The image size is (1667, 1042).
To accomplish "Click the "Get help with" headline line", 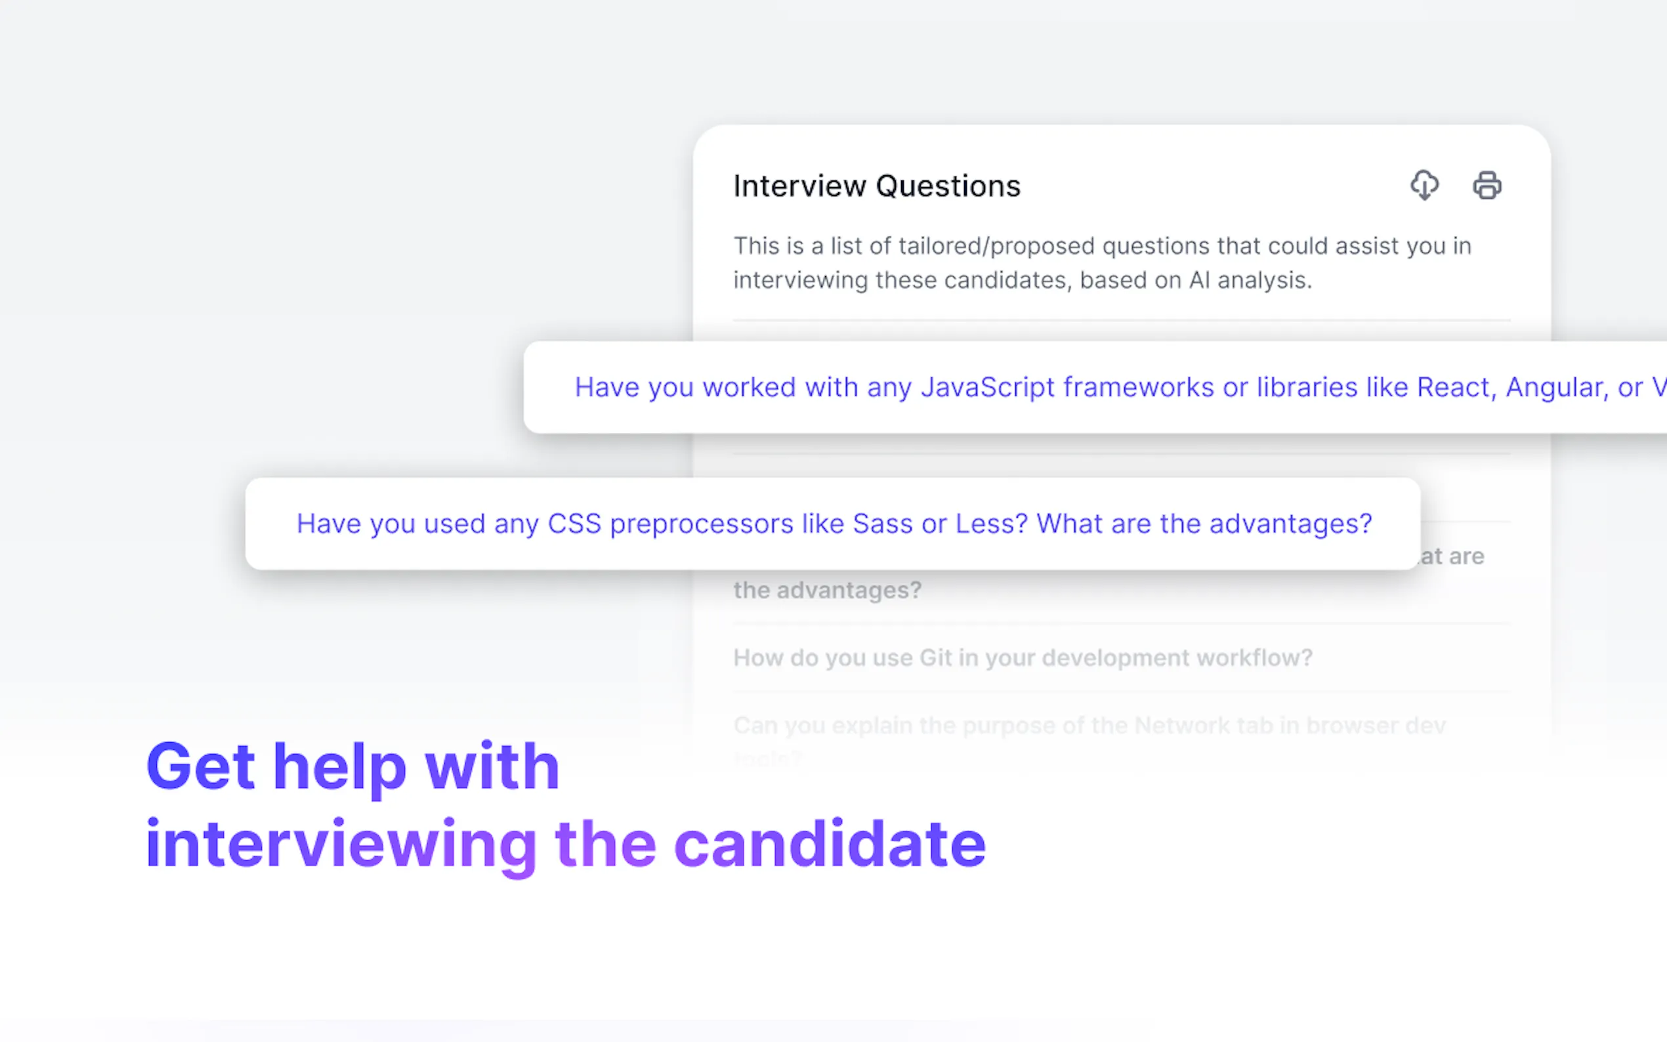I will (352, 766).
